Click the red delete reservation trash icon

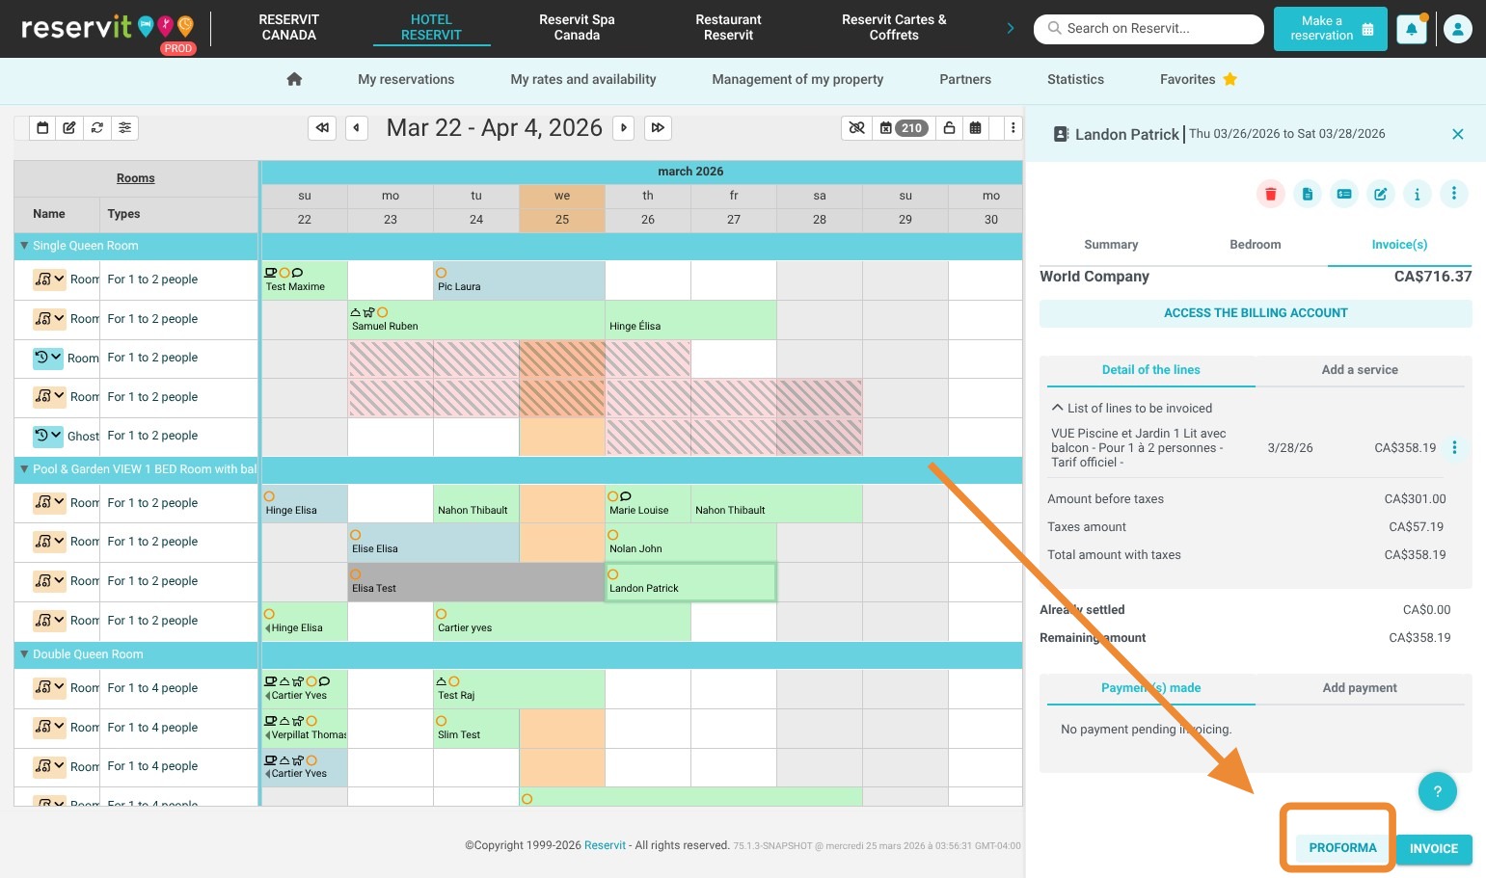pos(1270,194)
